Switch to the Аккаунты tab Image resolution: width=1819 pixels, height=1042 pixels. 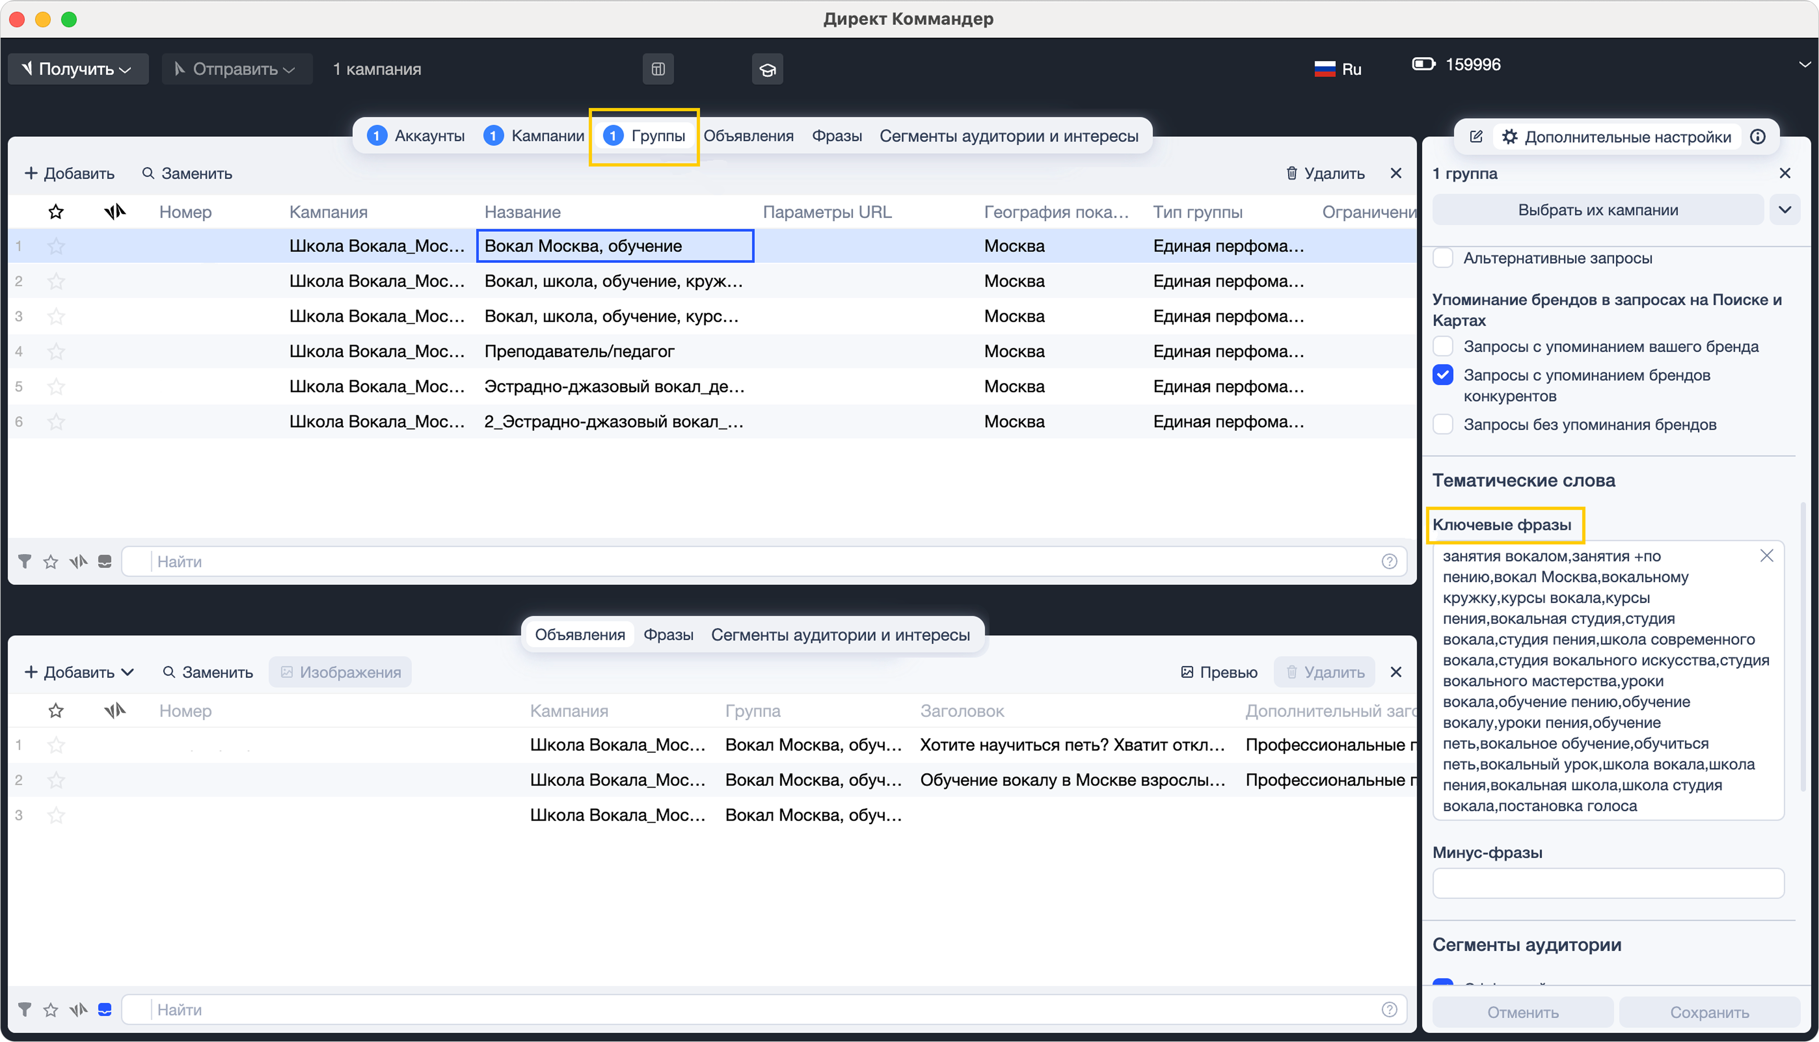pos(416,136)
